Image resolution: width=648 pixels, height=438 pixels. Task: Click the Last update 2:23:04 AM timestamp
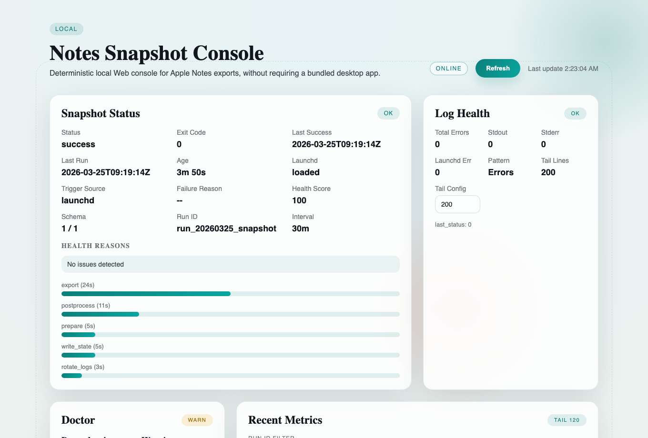(563, 69)
